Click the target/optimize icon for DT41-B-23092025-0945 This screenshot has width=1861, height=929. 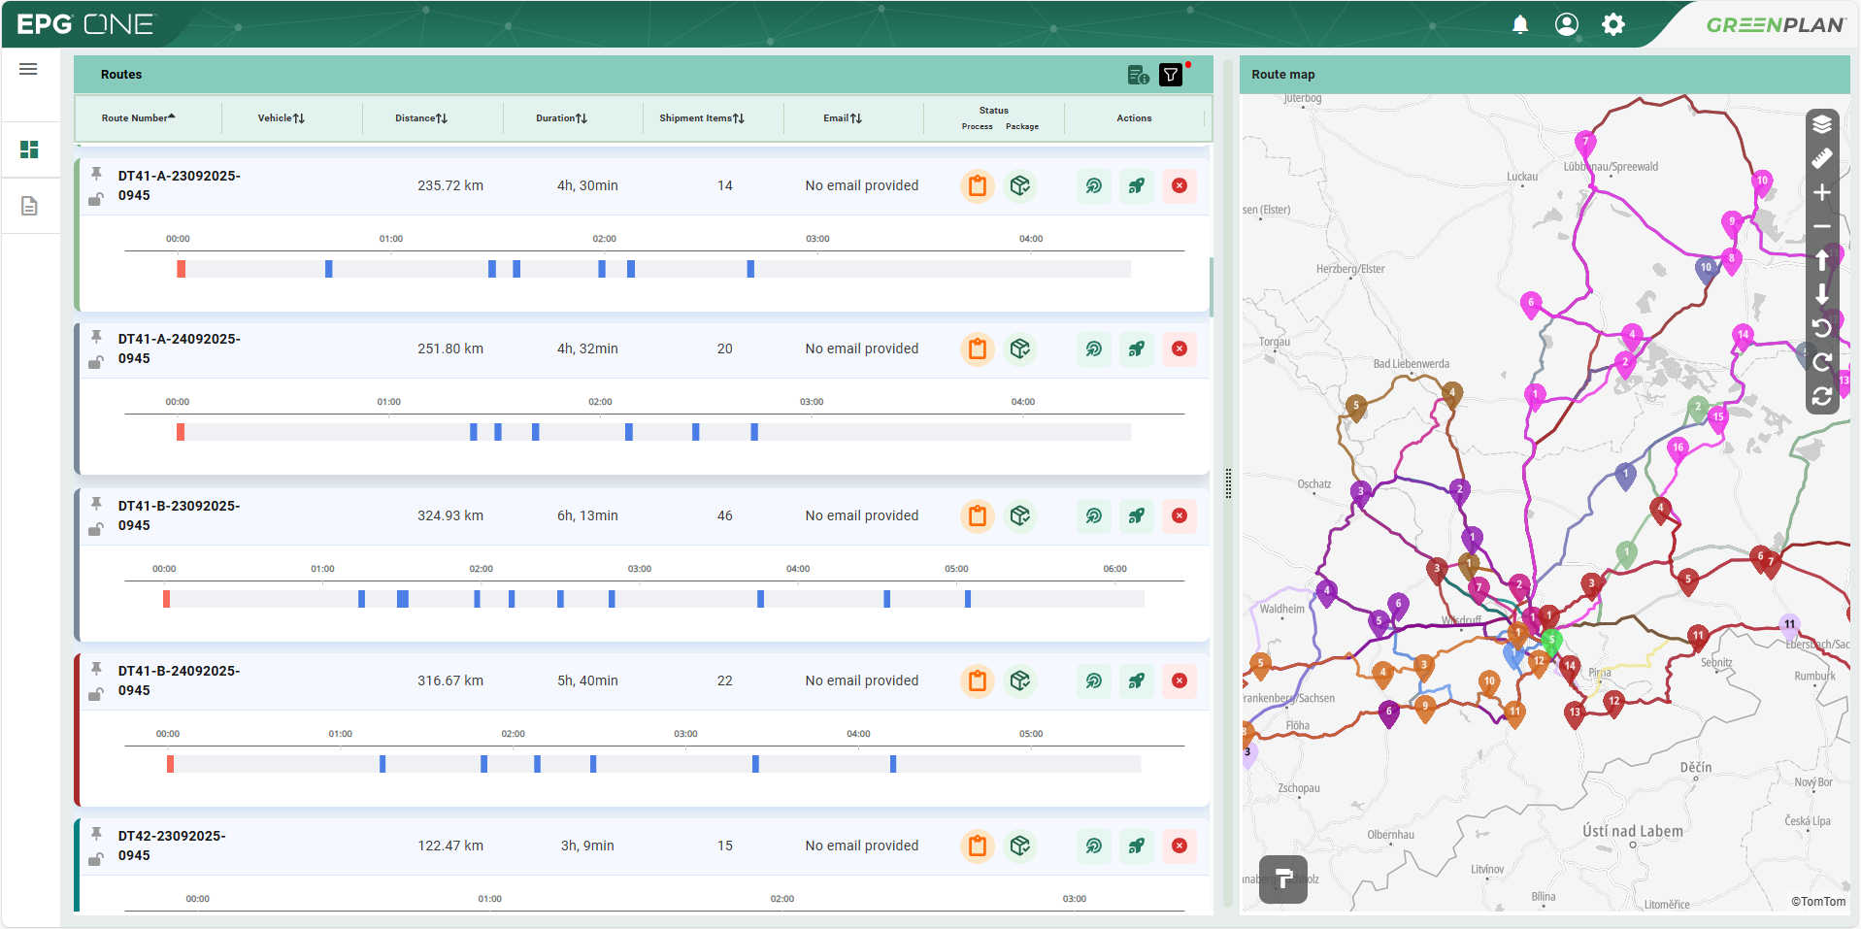(x=1094, y=515)
